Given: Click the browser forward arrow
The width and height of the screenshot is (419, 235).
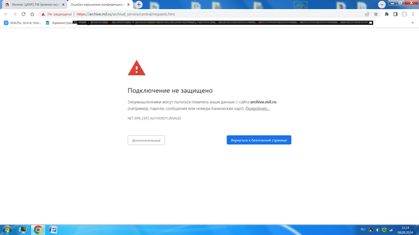Looking at the screenshot, I should 14,14.
